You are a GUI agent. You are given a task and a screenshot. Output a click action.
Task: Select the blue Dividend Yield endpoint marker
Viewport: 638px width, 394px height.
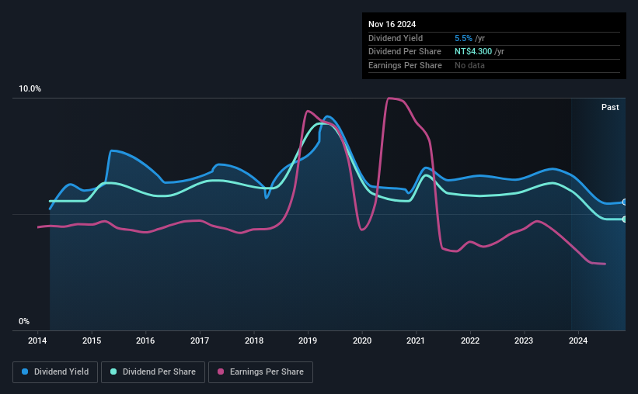(x=625, y=202)
